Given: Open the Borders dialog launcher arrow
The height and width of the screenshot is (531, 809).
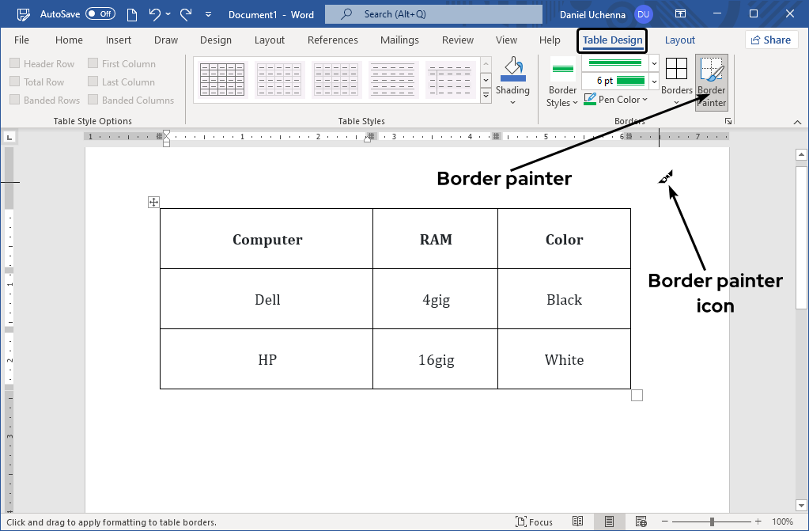Looking at the screenshot, I should pos(727,119).
